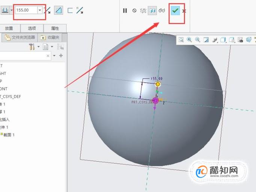Click the tree filter search icon
This screenshot has width=256, height=192.
(60, 47)
